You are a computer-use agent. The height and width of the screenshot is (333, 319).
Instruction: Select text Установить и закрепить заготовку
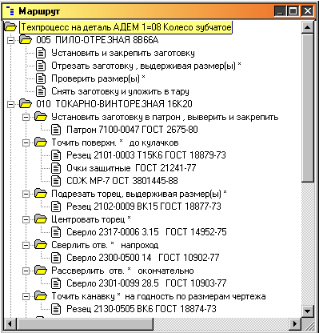coord(123,53)
